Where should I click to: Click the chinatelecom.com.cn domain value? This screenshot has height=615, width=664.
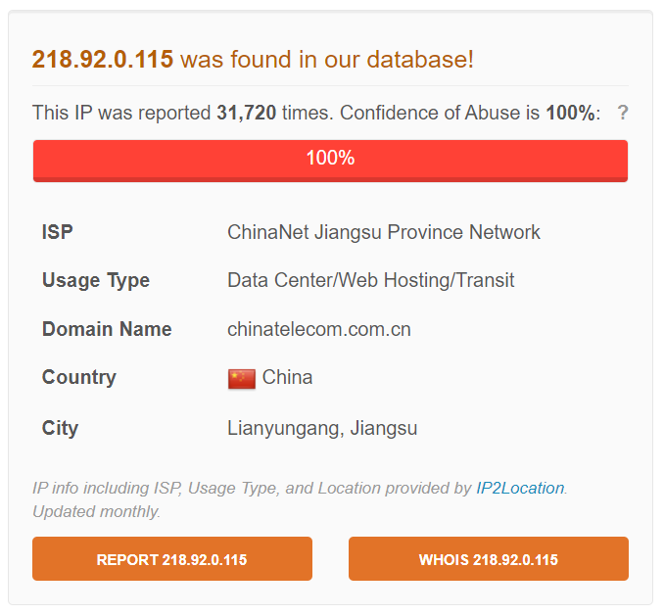(x=318, y=329)
